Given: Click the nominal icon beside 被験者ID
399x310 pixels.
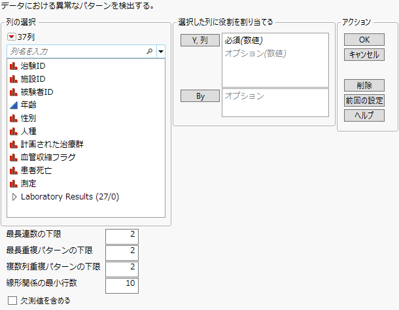Looking at the screenshot, I should point(14,92).
